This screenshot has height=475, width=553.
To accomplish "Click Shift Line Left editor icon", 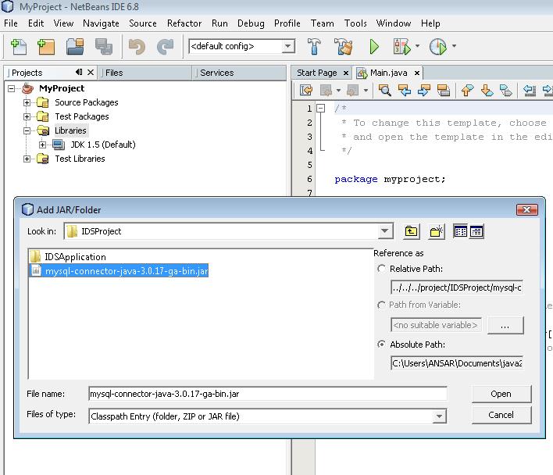I will click(x=530, y=91).
